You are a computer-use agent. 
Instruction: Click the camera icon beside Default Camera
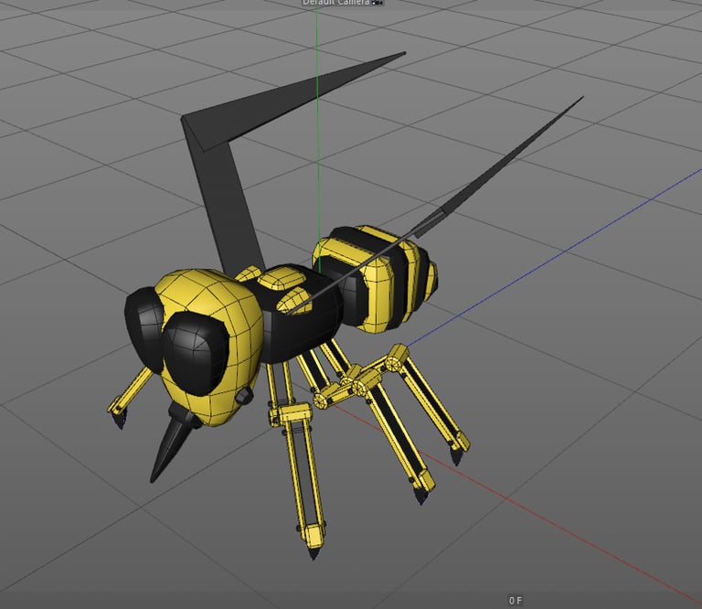[378, 3]
